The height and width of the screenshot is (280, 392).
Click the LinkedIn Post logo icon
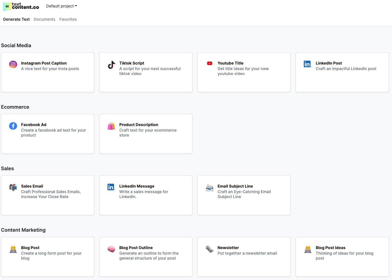pos(307,64)
